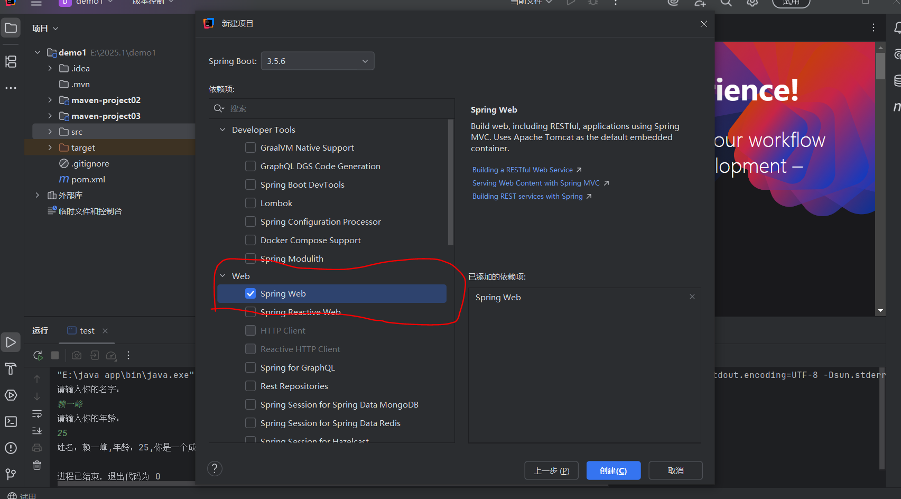Viewport: 901px width, 499px height.
Task: Check Spring Boot DevTools dependency
Action: pyautogui.click(x=250, y=184)
